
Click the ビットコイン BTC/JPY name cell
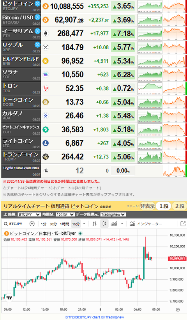point(21,6)
